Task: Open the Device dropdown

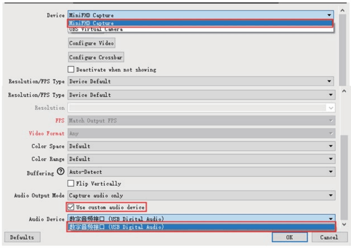Action: [x=201, y=15]
